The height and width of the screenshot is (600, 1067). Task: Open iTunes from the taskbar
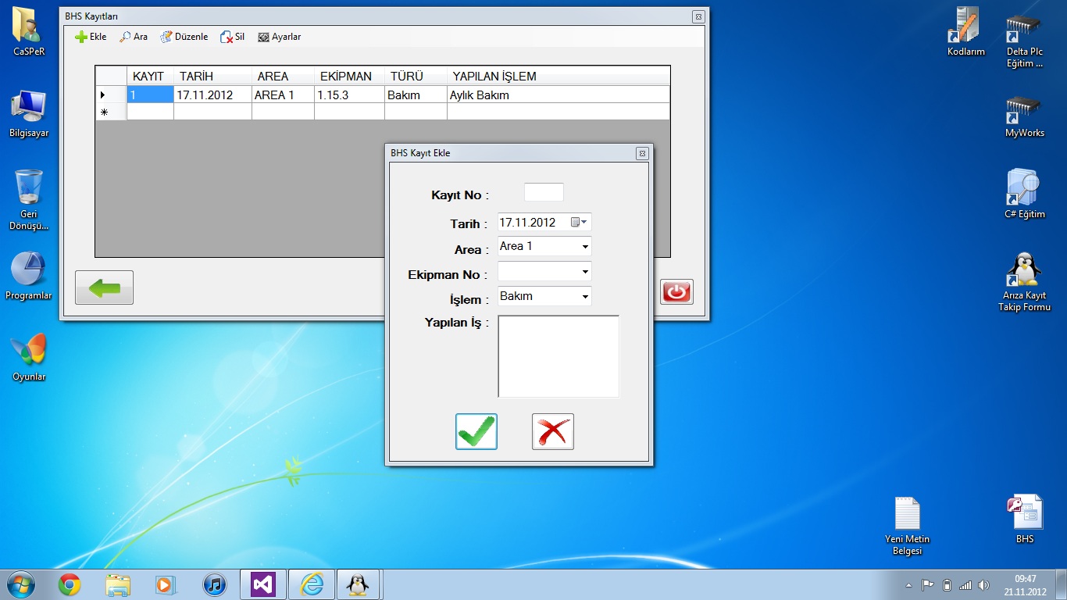tap(214, 584)
